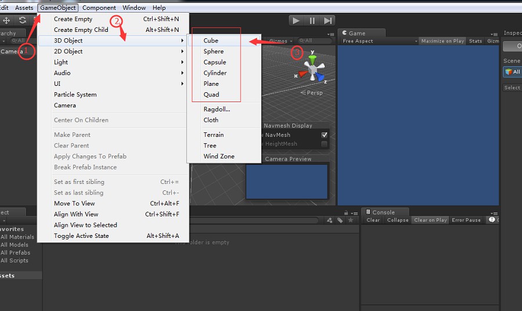The image size is (522, 311).
Task: Select All Prefabs in Favorites
Action: 15,253
